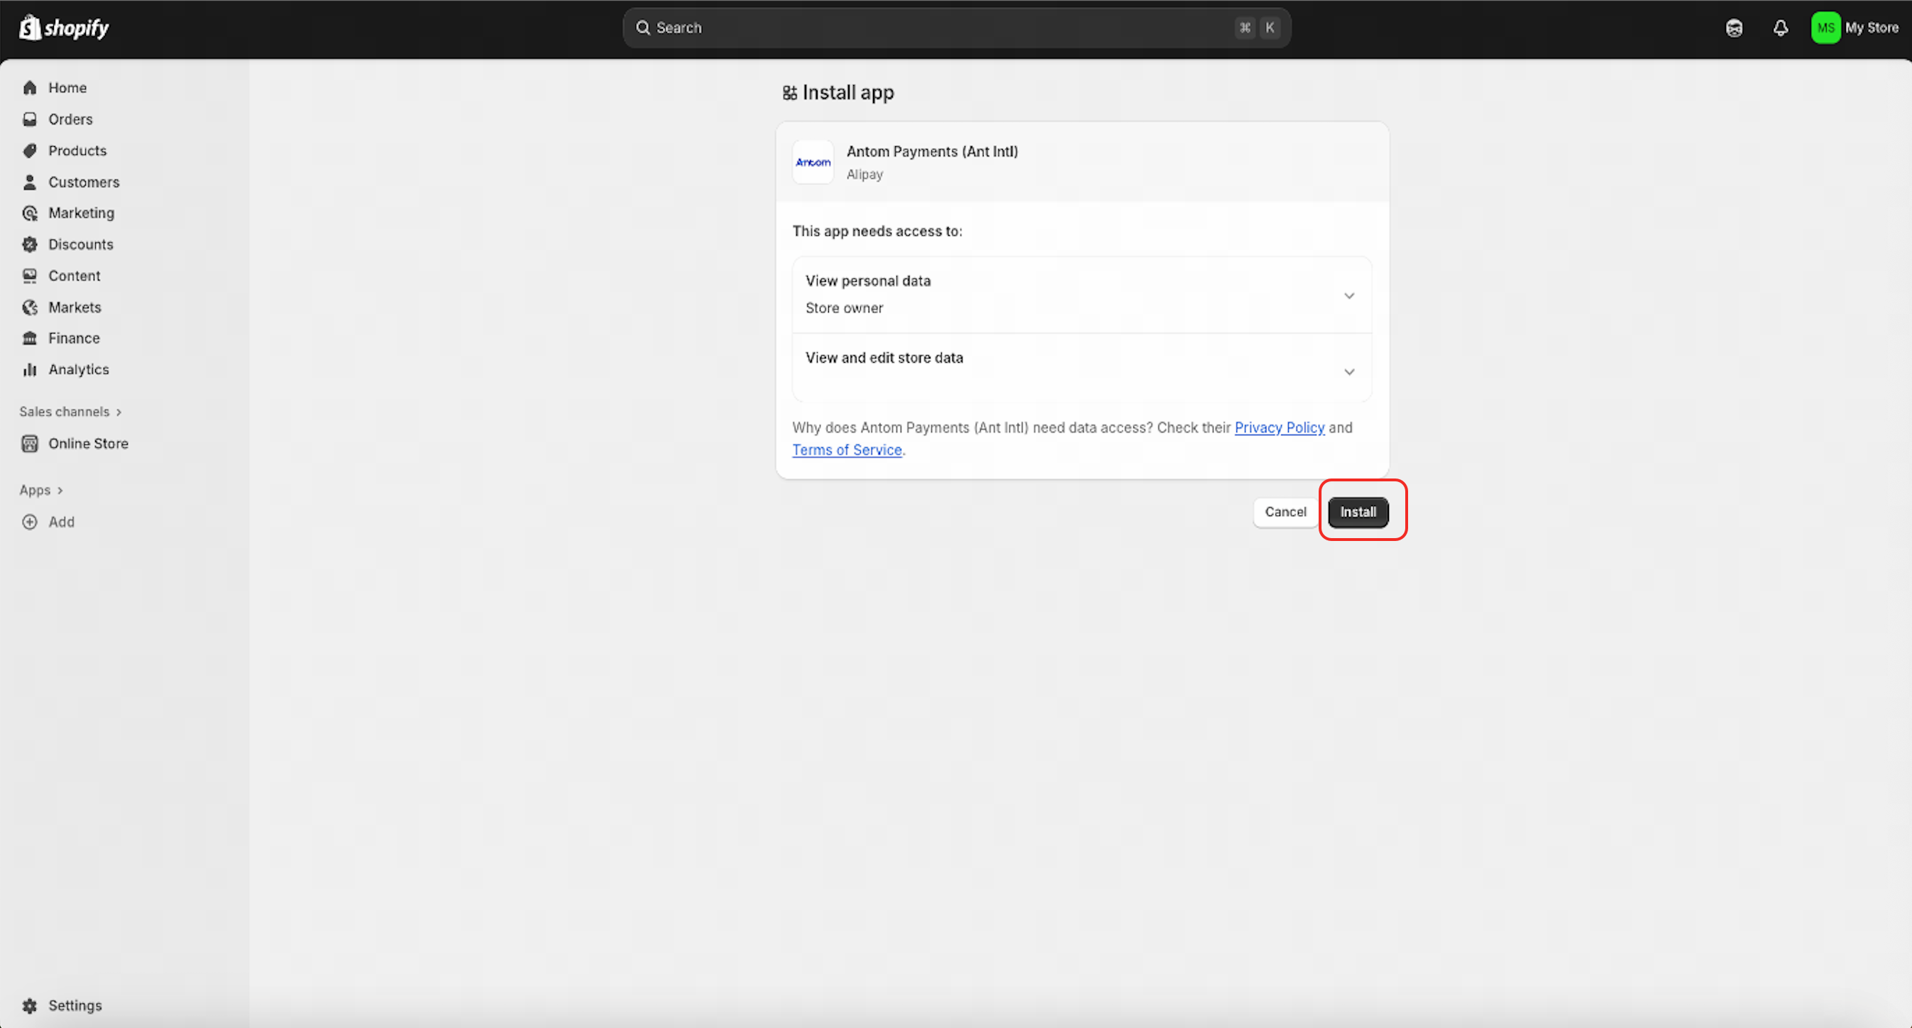Click the Content image icon
Image resolution: width=1912 pixels, height=1028 pixels.
pos(30,275)
